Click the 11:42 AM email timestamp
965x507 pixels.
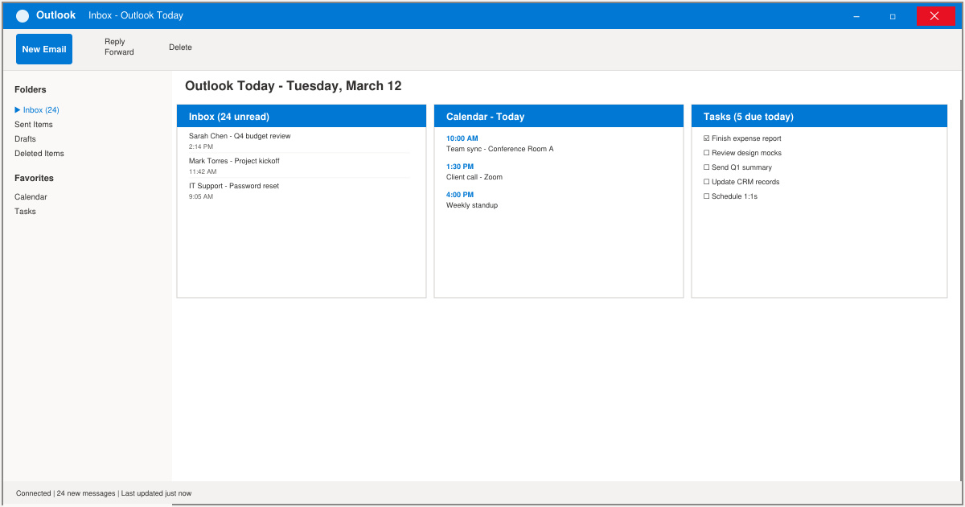(203, 171)
